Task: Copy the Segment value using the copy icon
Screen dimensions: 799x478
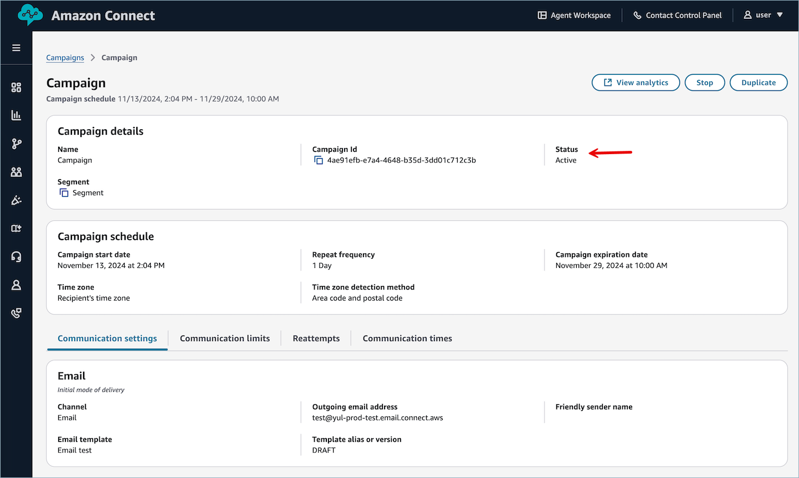Action: (x=63, y=192)
